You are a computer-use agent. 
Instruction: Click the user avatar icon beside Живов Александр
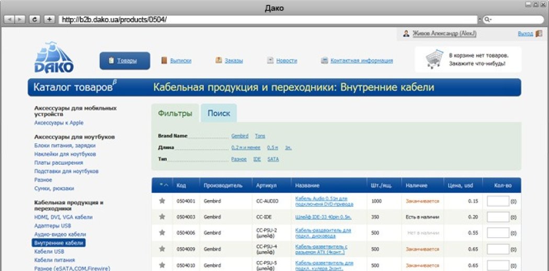click(406, 34)
